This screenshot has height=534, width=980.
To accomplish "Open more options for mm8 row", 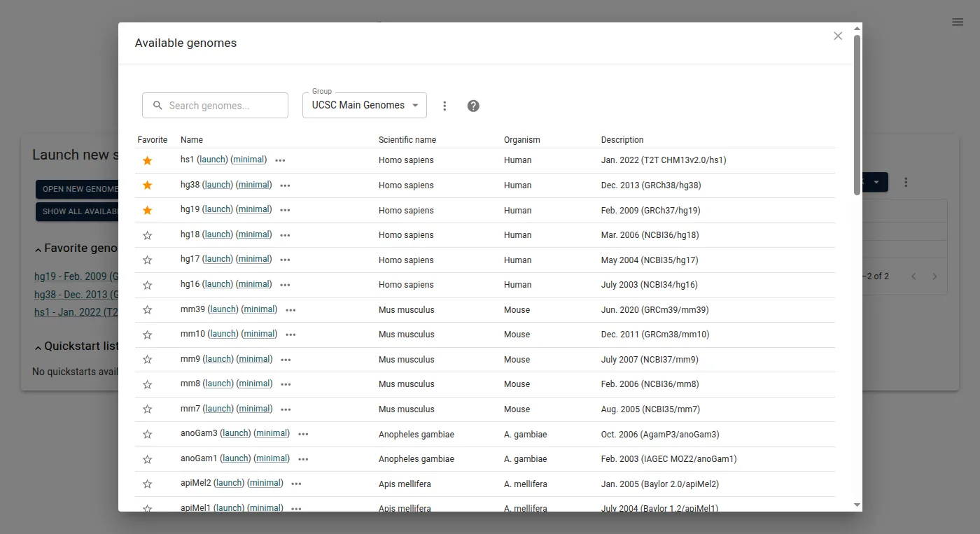I will tap(286, 384).
